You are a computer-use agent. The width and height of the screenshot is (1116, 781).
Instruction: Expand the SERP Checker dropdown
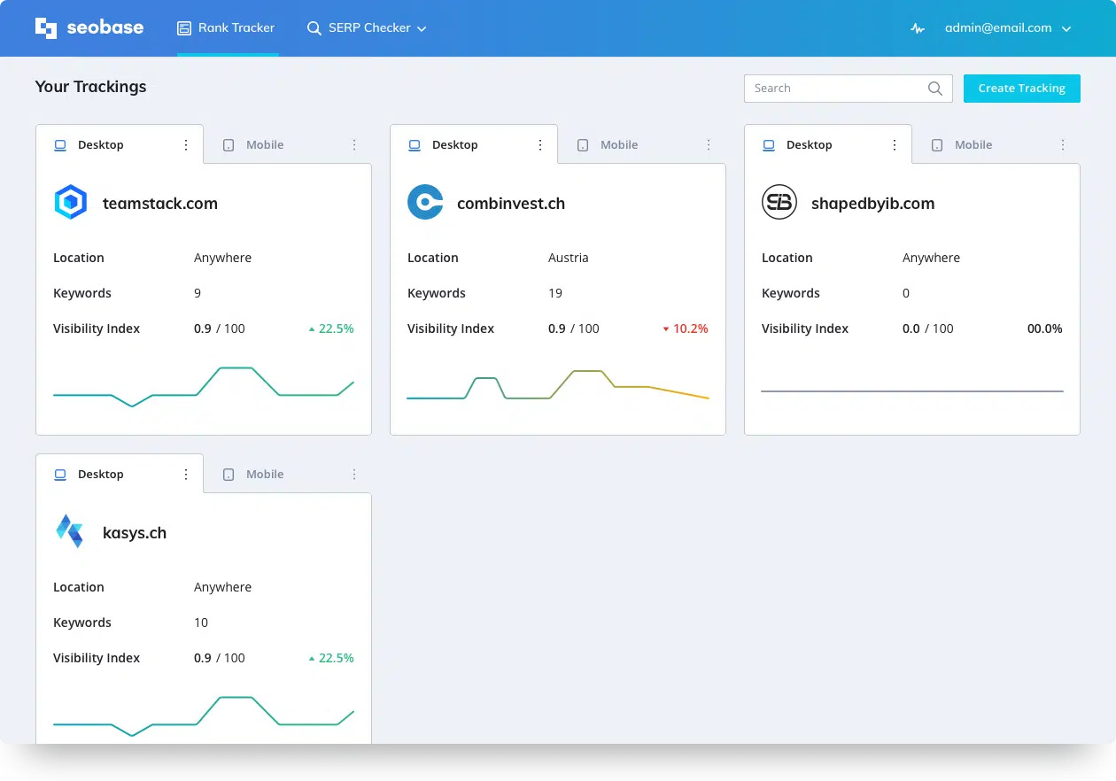pyautogui.click(x=367, y=28)
